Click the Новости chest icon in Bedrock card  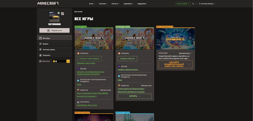coord(119,85)
